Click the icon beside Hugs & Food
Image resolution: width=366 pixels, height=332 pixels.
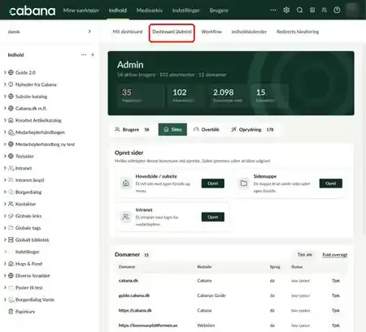tap(11, 264)
